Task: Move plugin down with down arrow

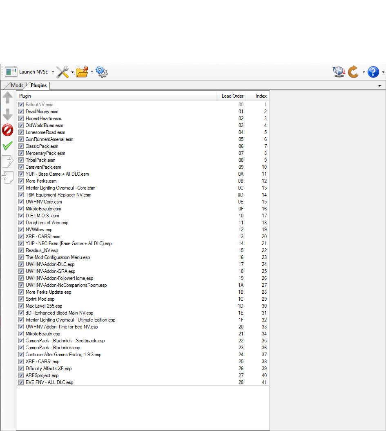Action: point(8,114)
